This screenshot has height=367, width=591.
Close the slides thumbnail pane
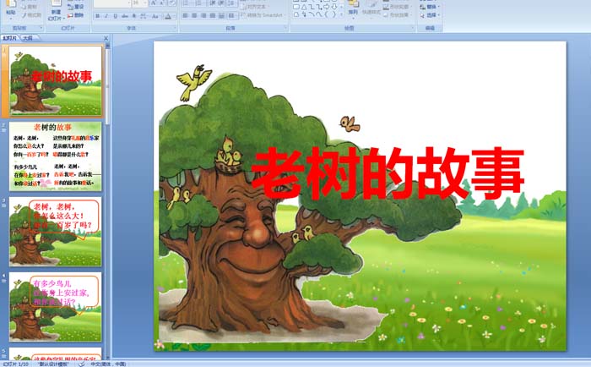point(106,38)
